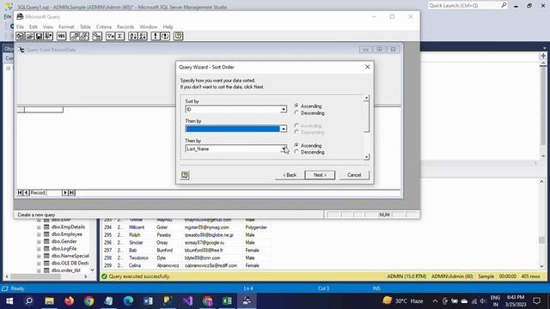550x309 pixels.
Task: Click the Auto Query toolbar icon
Action: (165, 36)
